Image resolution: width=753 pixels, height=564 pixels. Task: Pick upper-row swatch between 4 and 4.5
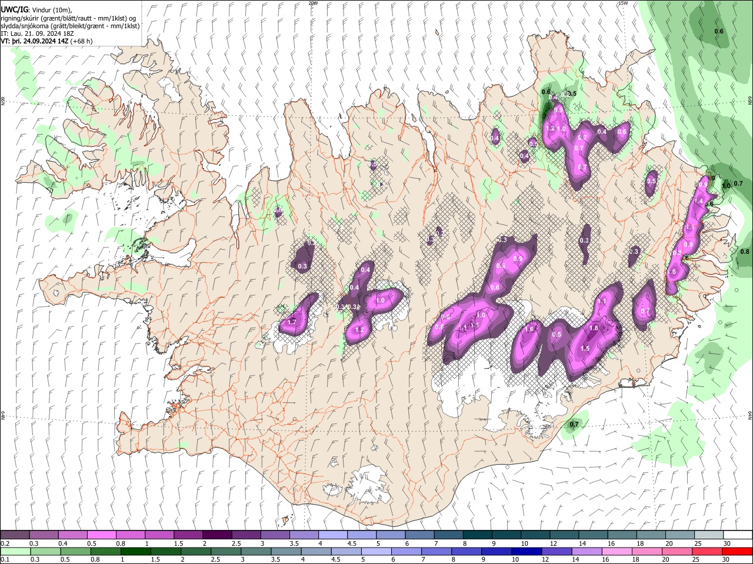tap(332, 535)
